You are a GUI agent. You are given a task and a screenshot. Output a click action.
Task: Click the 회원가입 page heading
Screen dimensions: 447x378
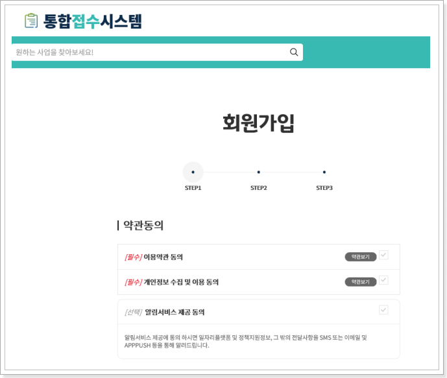258,123
